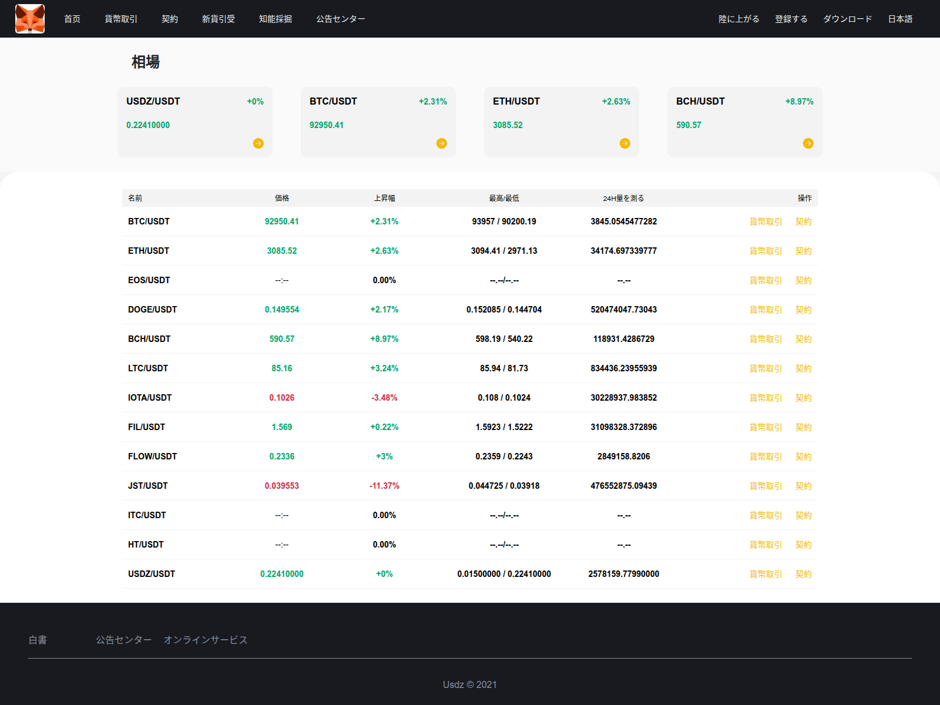Viewport: 940px width, 705px height.
Task: Click 登録する register link
Action: 791,19
